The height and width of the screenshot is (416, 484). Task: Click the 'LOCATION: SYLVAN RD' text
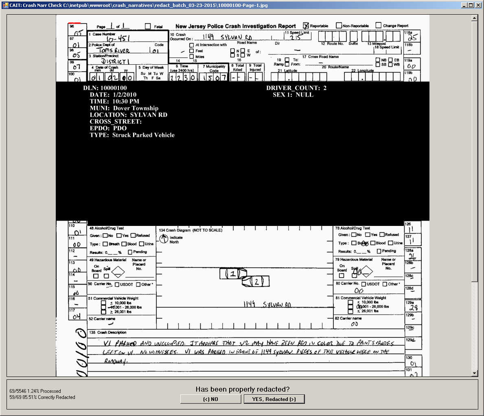coord(128,115)
